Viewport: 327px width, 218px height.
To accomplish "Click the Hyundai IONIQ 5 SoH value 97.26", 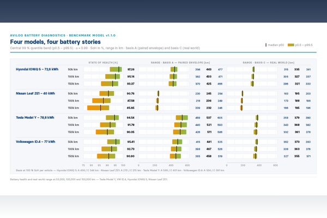I will (131, 69).
